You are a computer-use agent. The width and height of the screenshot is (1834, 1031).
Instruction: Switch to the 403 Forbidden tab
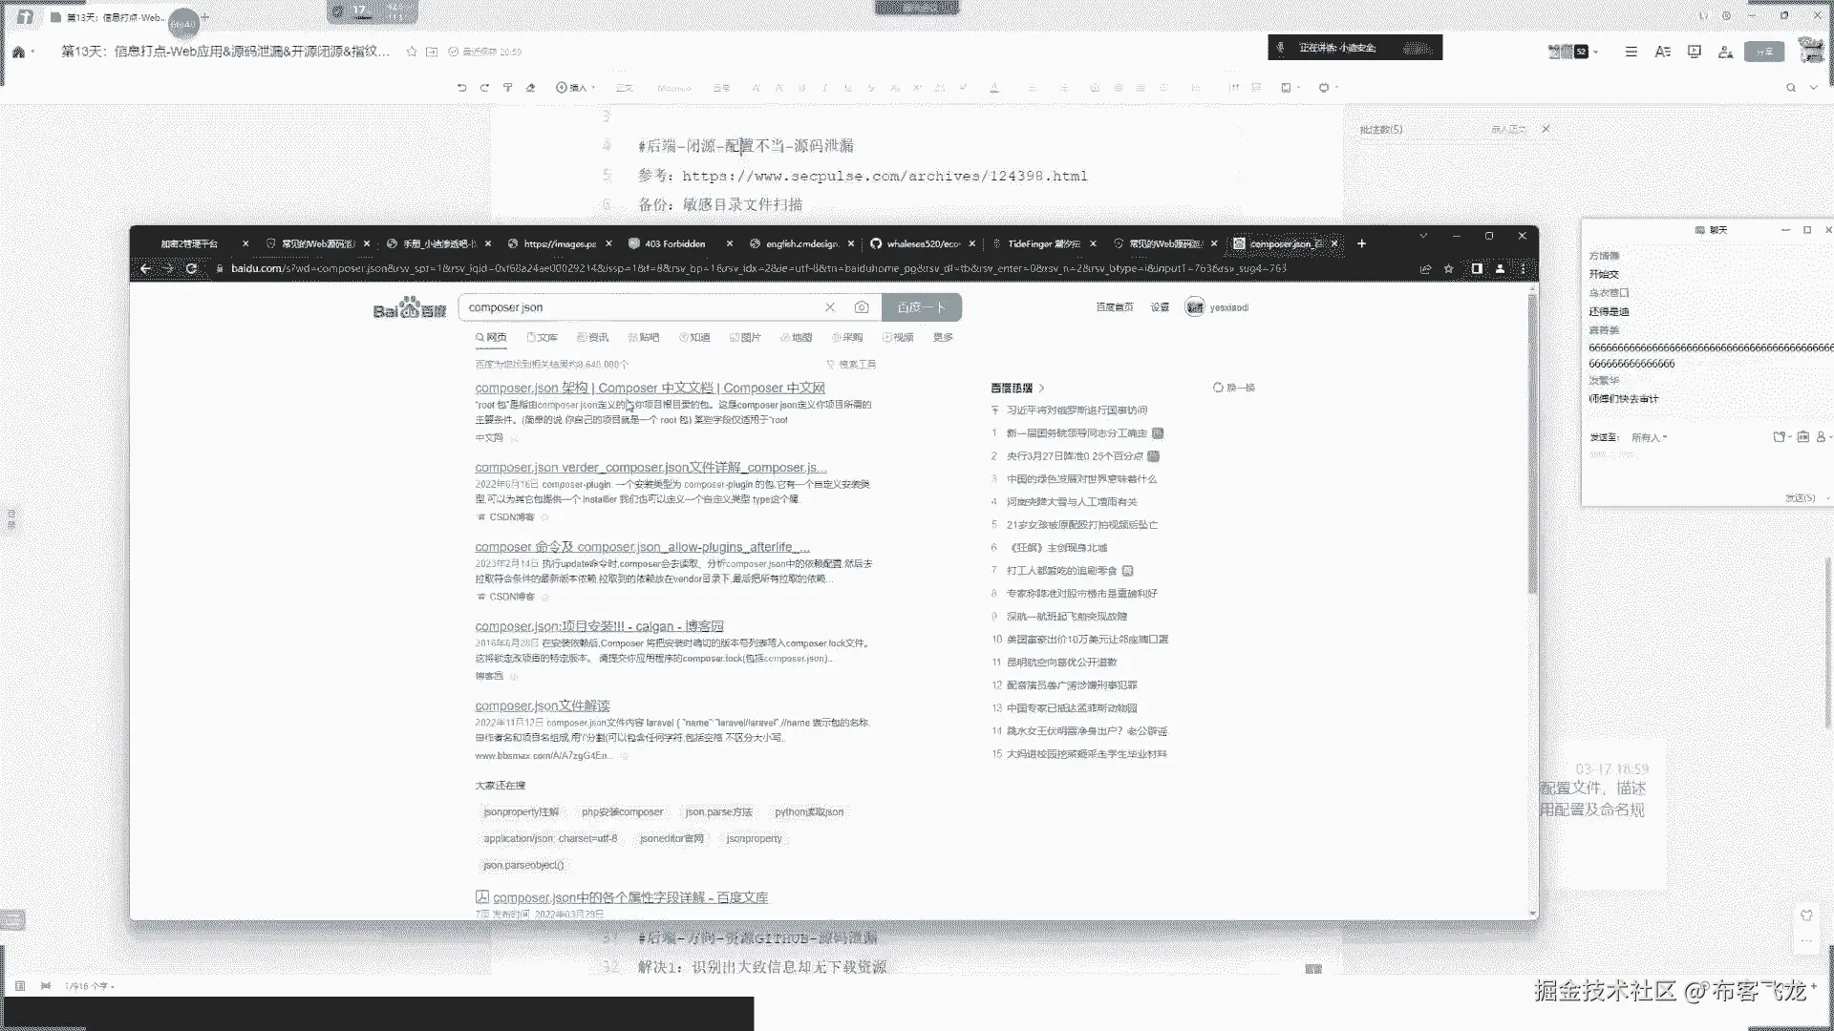[x=674, y=243]
